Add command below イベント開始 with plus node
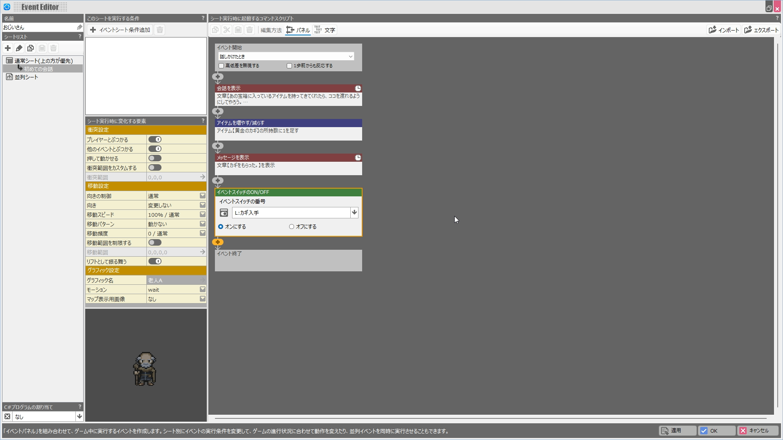The image size is (783, 440). [218, 77]
